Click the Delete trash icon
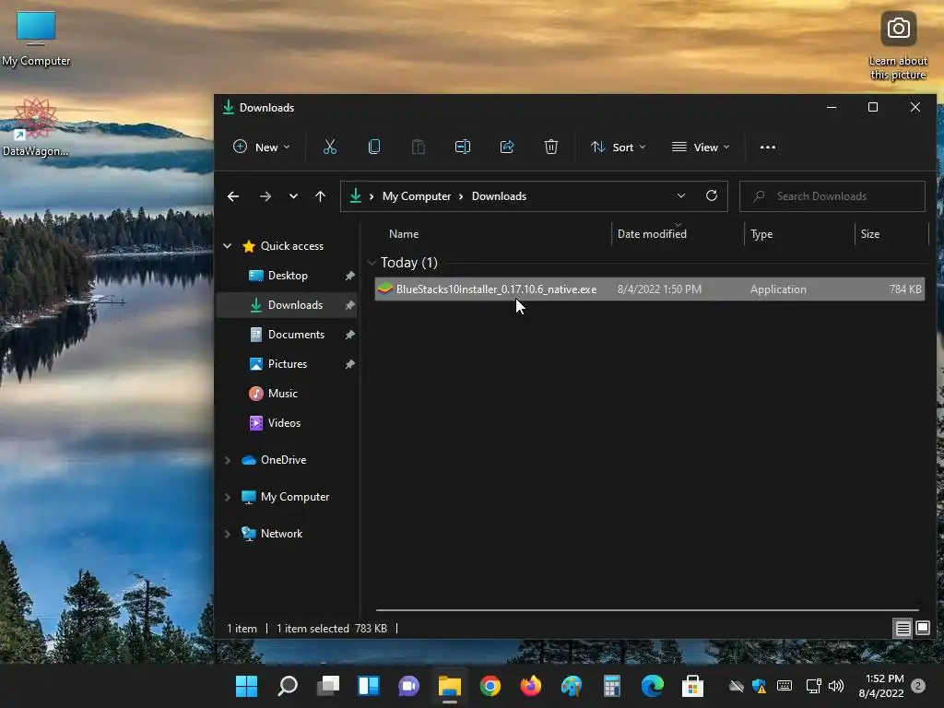This screenshot has width=944, height=708. click(x=551, y=147)
